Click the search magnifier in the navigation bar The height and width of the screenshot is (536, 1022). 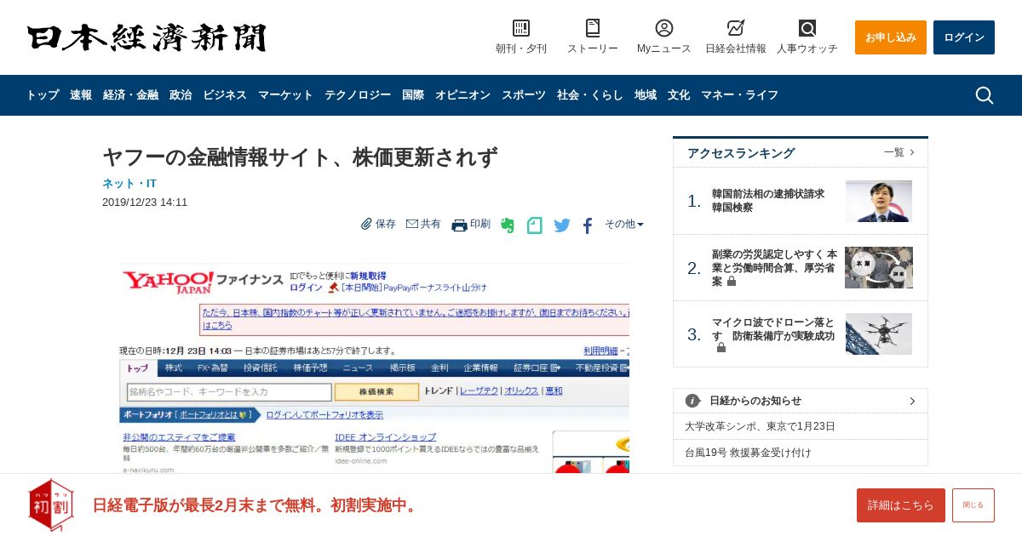(985, 95)
